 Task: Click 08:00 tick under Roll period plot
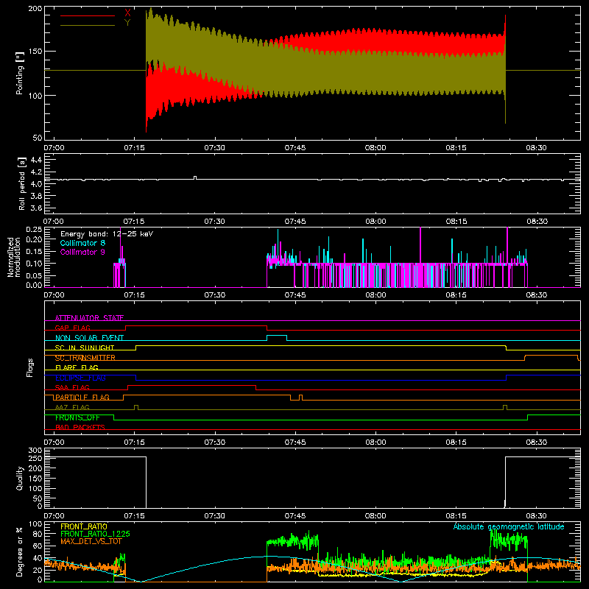(x=375, y=222)
